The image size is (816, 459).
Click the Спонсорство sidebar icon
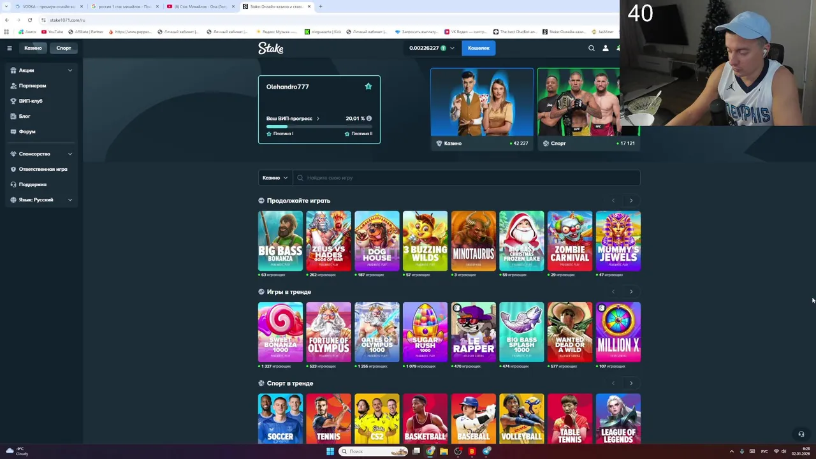pos(13,154)
